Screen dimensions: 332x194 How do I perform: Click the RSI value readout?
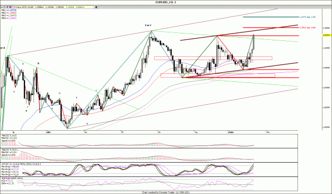click(7, 181)
